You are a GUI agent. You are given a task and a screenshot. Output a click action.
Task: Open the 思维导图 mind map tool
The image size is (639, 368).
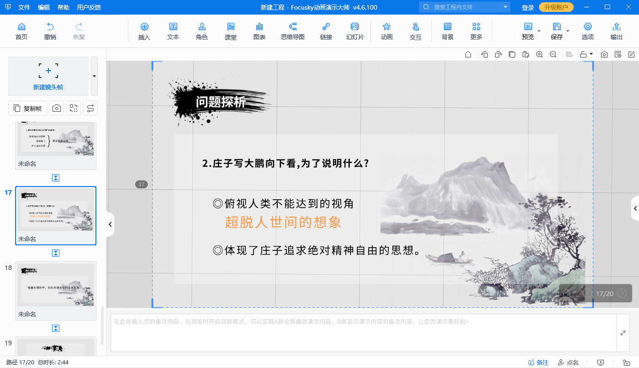click(x=293, y=31)
